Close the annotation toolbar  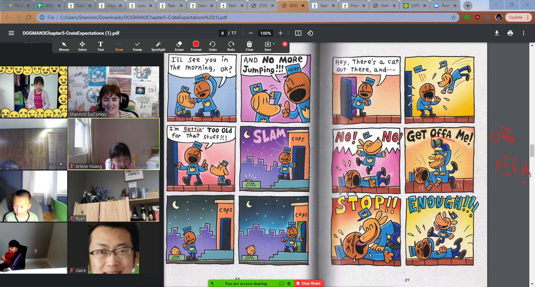[285, 44]
